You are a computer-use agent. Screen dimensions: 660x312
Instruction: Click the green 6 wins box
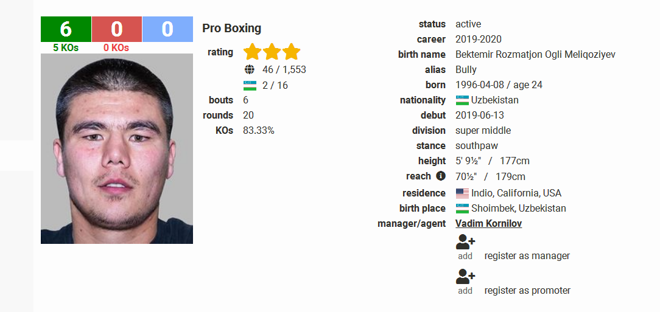(x=66, y=29)
